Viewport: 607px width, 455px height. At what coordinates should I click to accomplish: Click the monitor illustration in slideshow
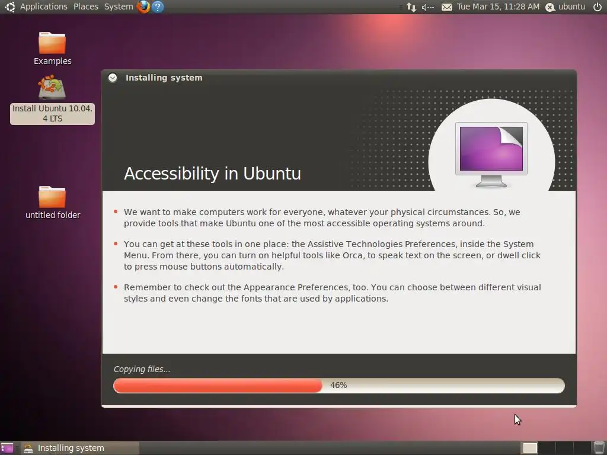[x=491, y=155]
